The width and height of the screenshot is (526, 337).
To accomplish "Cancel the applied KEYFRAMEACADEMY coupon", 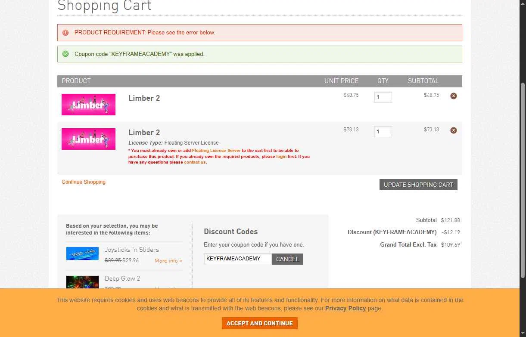I will 287,259.
